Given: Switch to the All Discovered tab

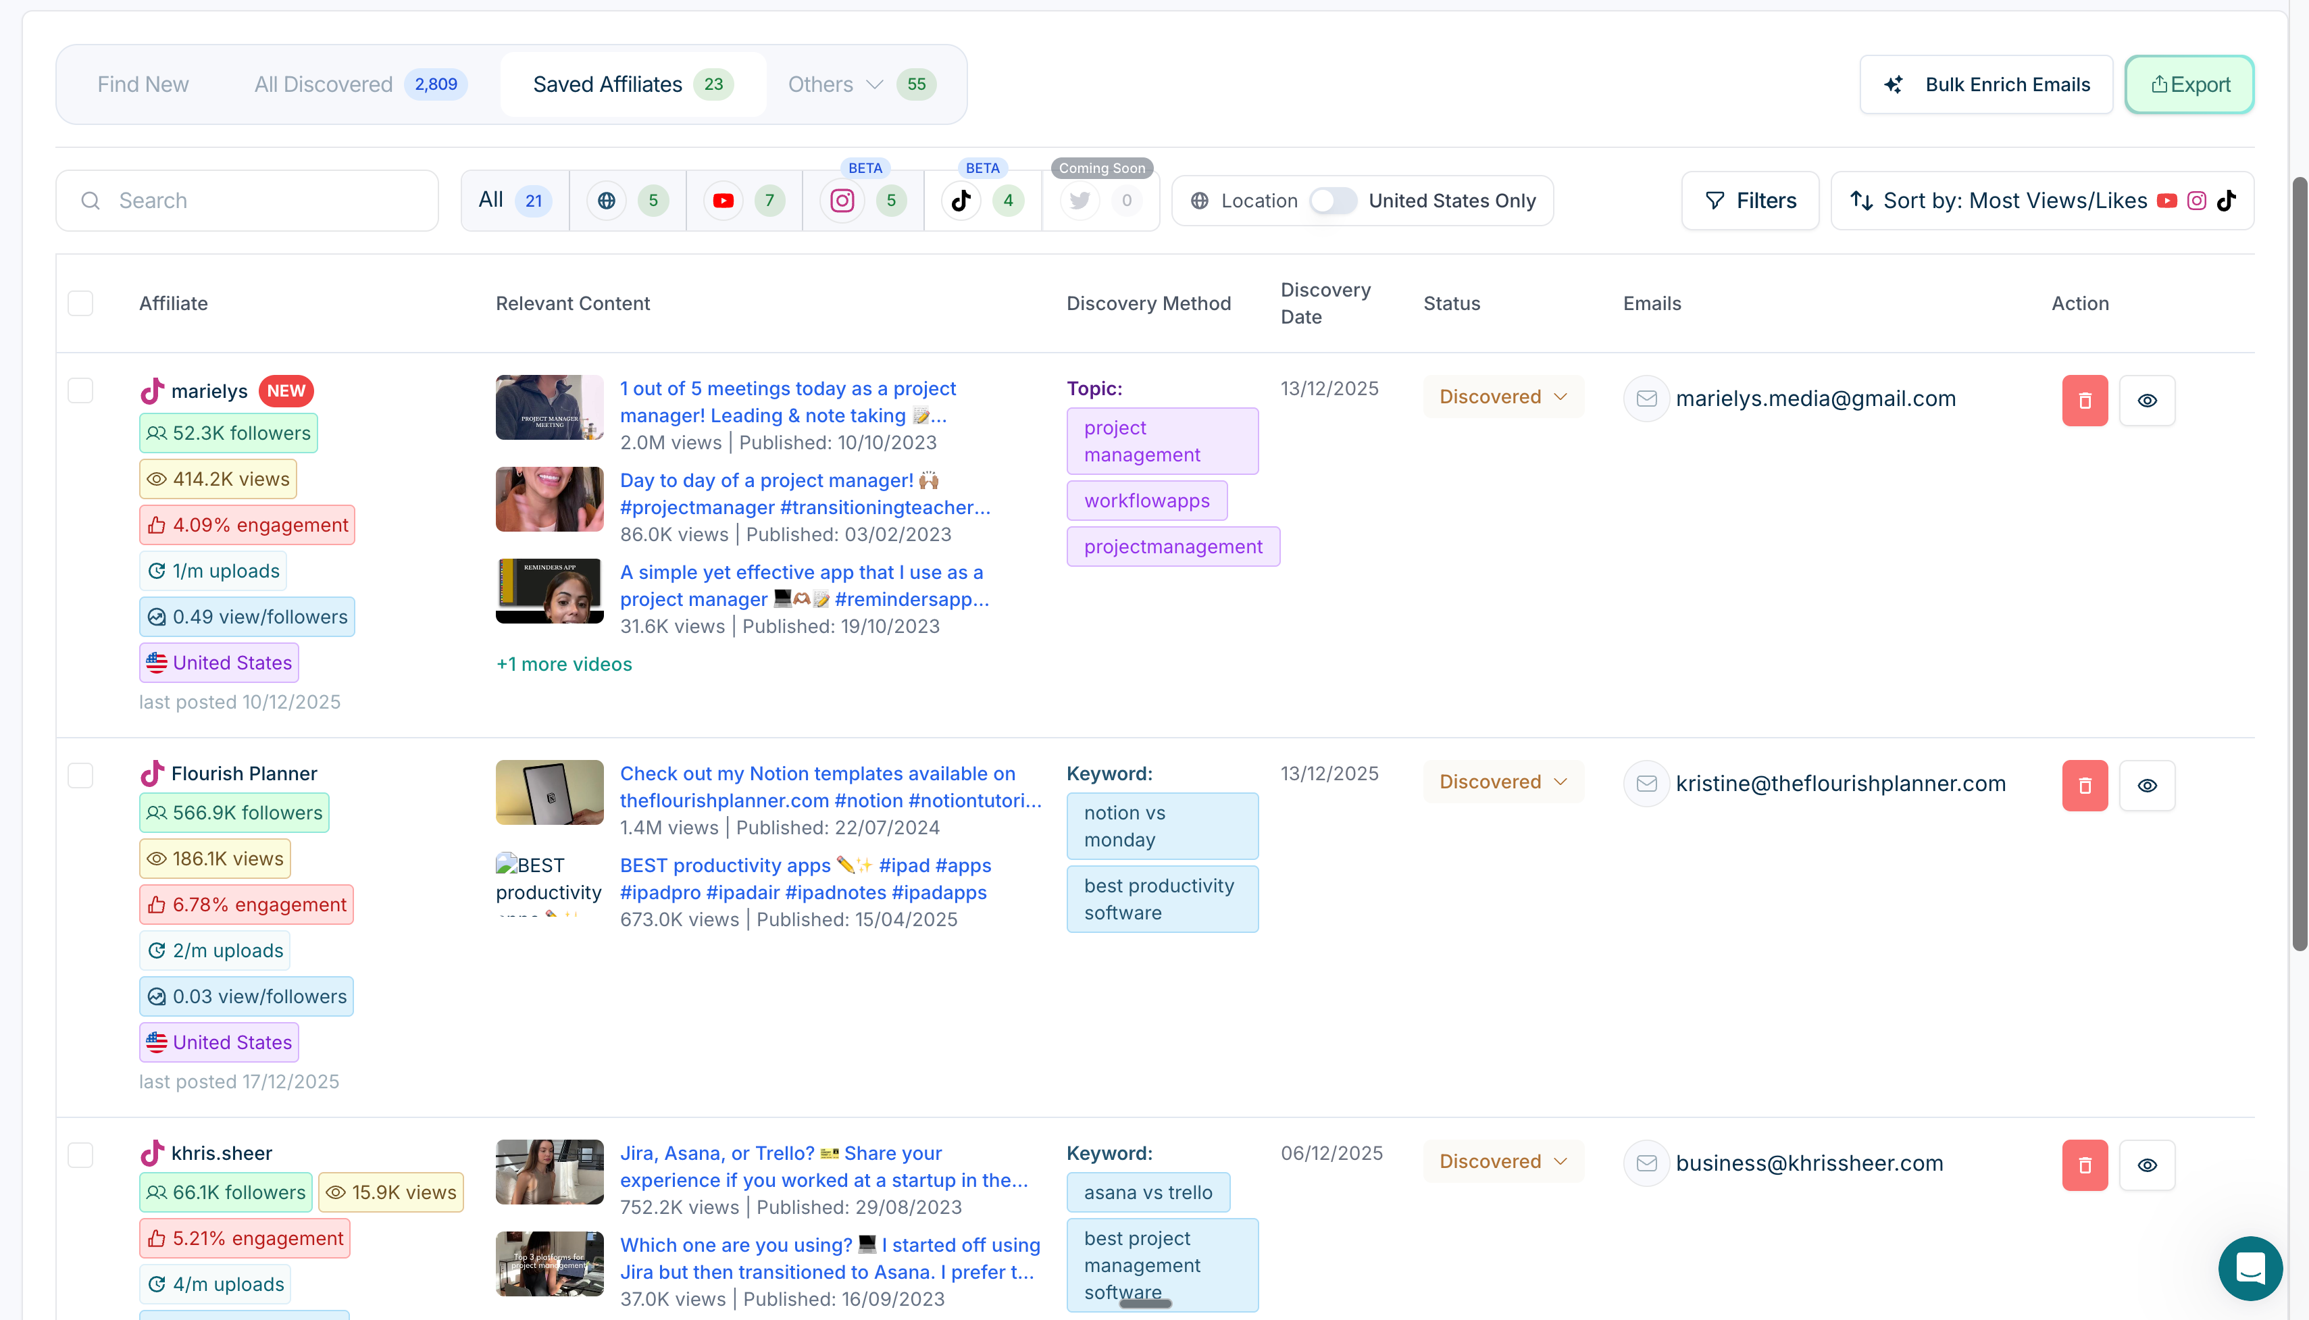Looking at the screenshot, I should (324, 83).
